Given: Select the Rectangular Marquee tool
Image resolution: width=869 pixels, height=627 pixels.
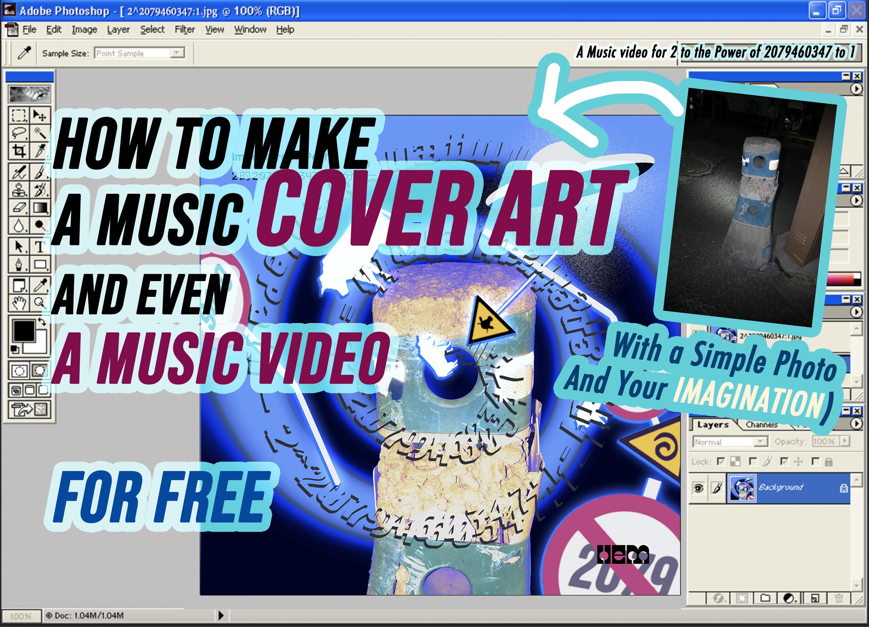Looking at the screenshot, I should tap(19, 114).
